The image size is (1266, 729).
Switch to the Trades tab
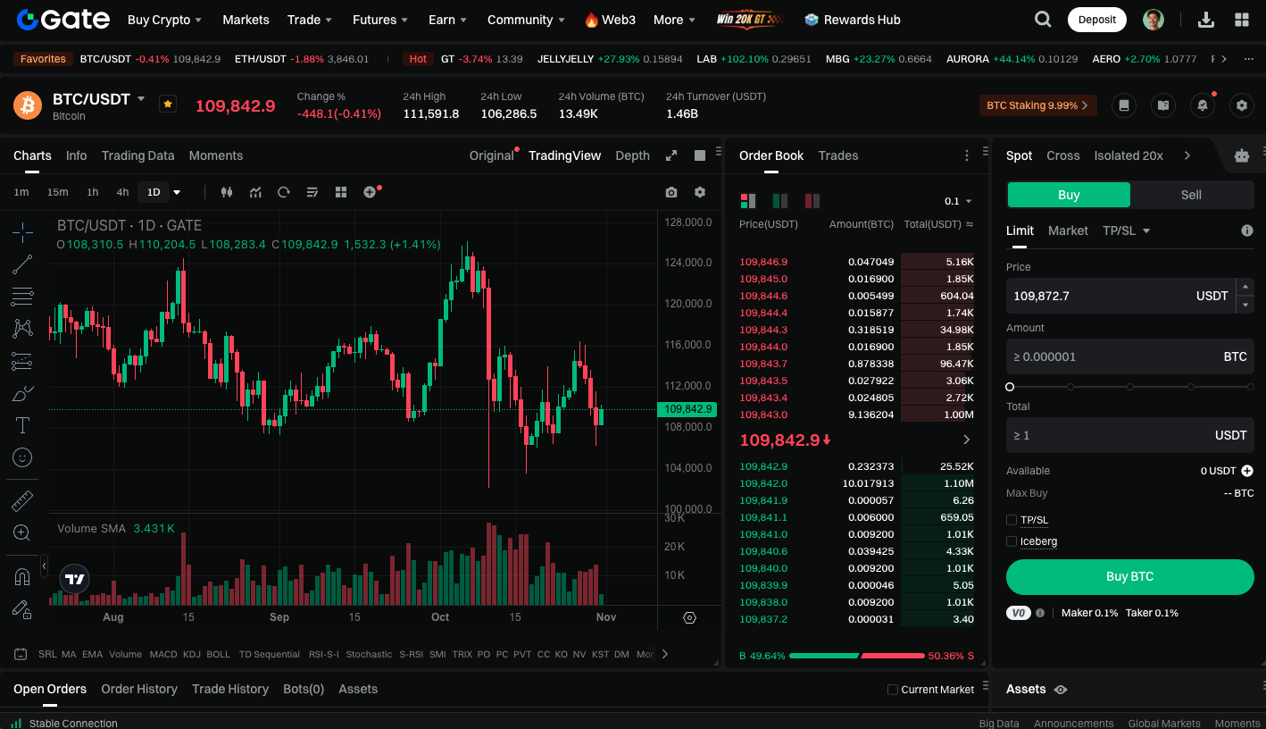pyautogui.click(x=837, y=155)
